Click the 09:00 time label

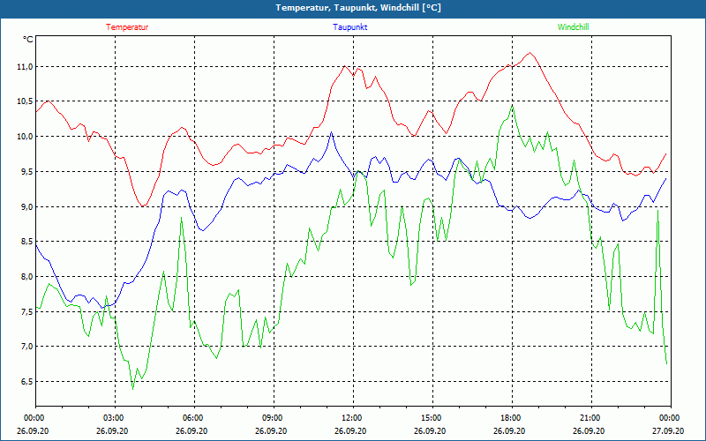click(273, 418)
